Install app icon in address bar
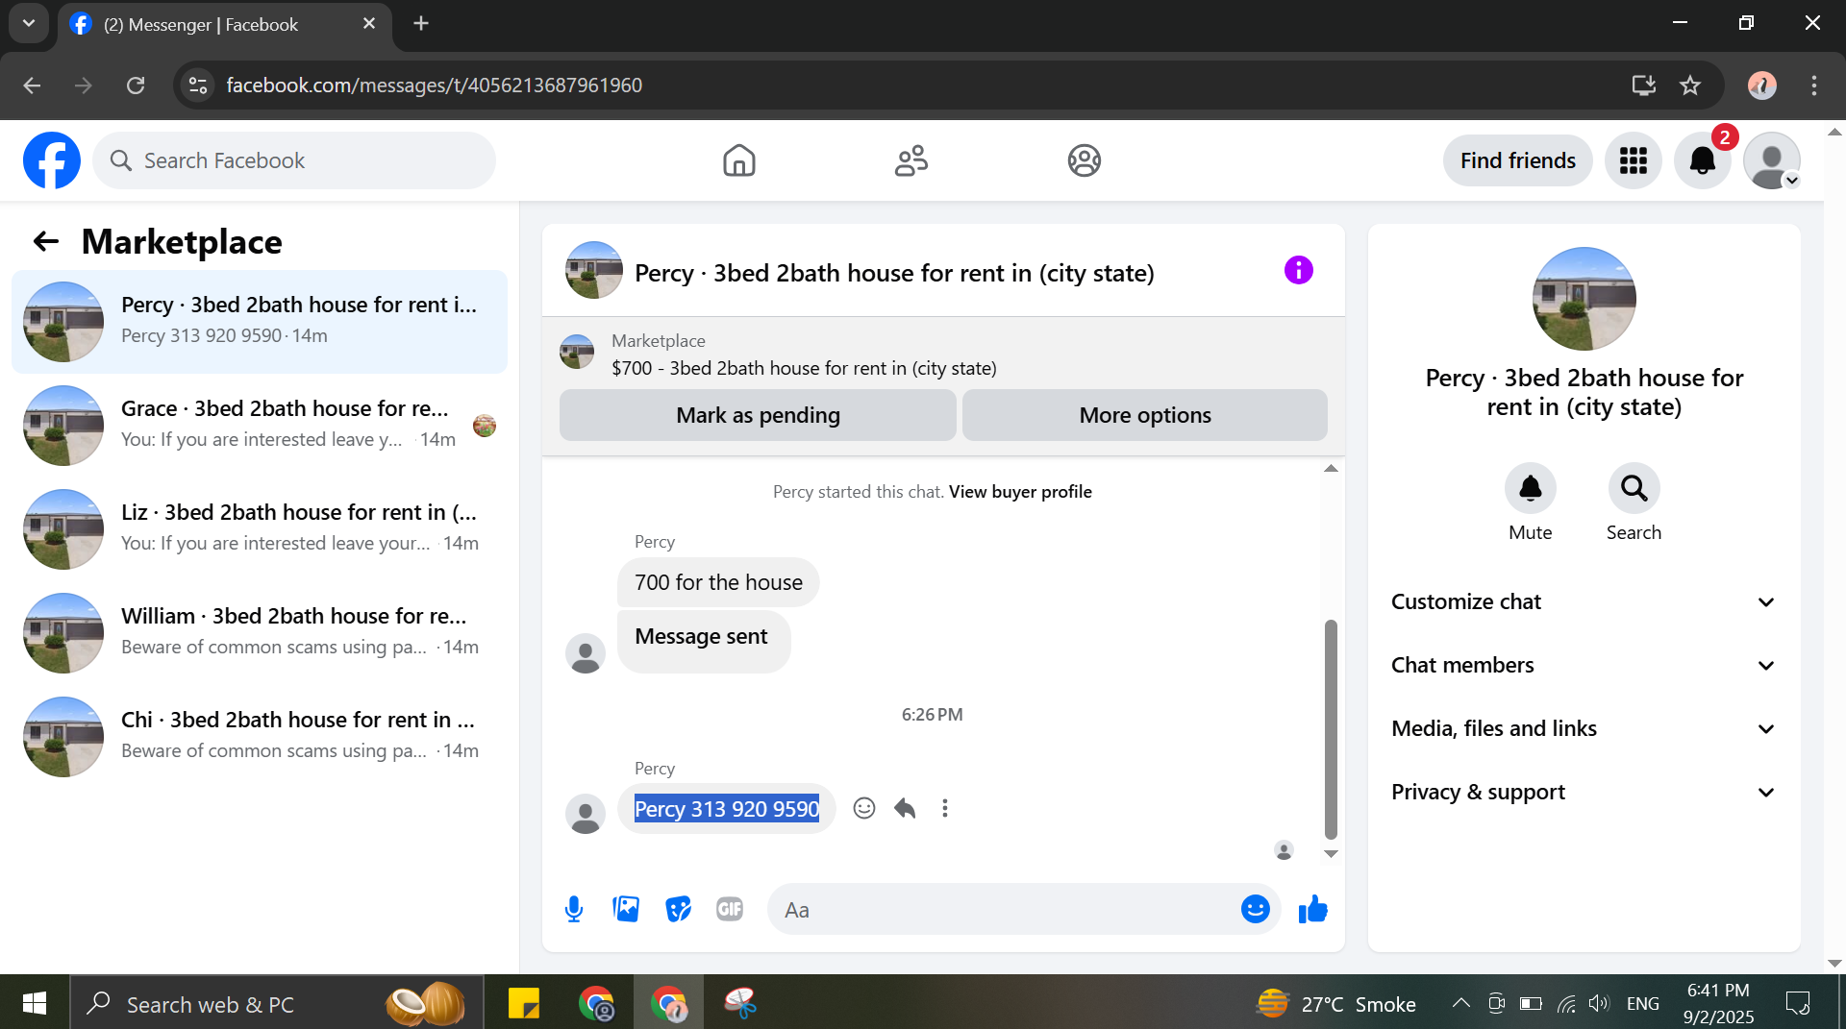Screen dimensions: 1846x1029 coord(1644,86)
